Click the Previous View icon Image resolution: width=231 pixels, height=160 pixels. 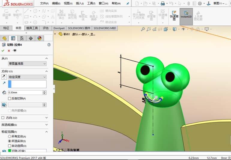coord(154,29)
